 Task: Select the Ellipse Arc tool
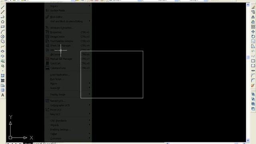point(3,56)
